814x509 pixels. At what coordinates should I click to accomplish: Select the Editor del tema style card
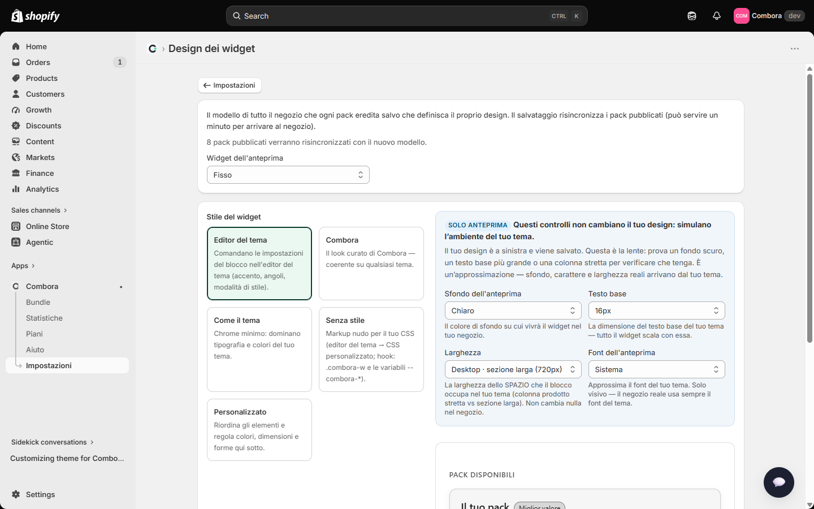click(259, 264)
